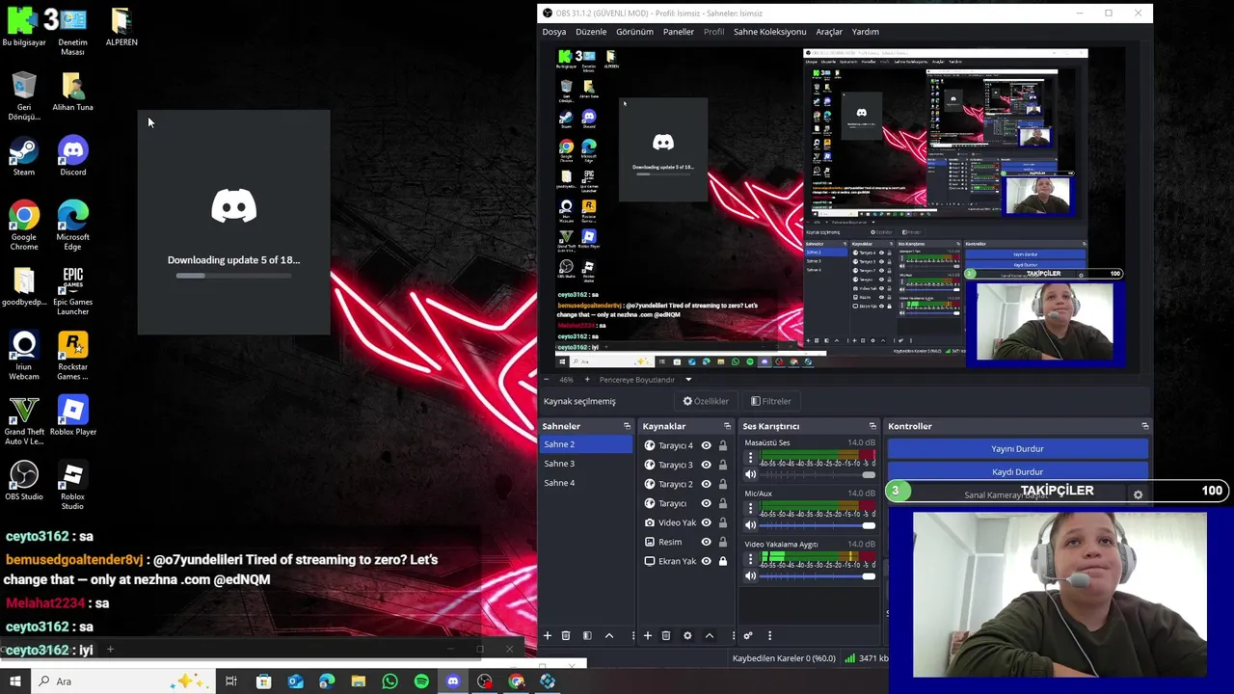Click Kaydı Durdur to stop recording
Image resolution: width=1234 pixels, height=694 pixels.
click(1017, 471)
